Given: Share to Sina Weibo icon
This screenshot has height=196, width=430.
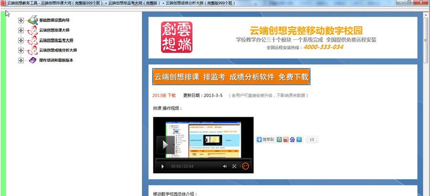Looking at the screenshot, I should (x=286, y=139).
